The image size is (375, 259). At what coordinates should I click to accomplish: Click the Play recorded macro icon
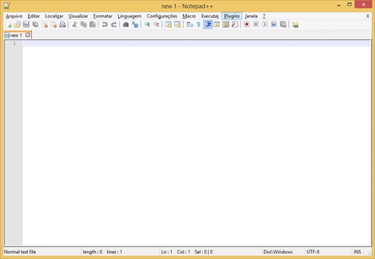pos(264,24)
